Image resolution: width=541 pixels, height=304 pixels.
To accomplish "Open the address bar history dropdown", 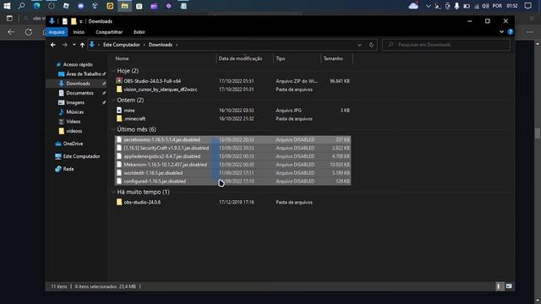I will (x=359, y=45).
